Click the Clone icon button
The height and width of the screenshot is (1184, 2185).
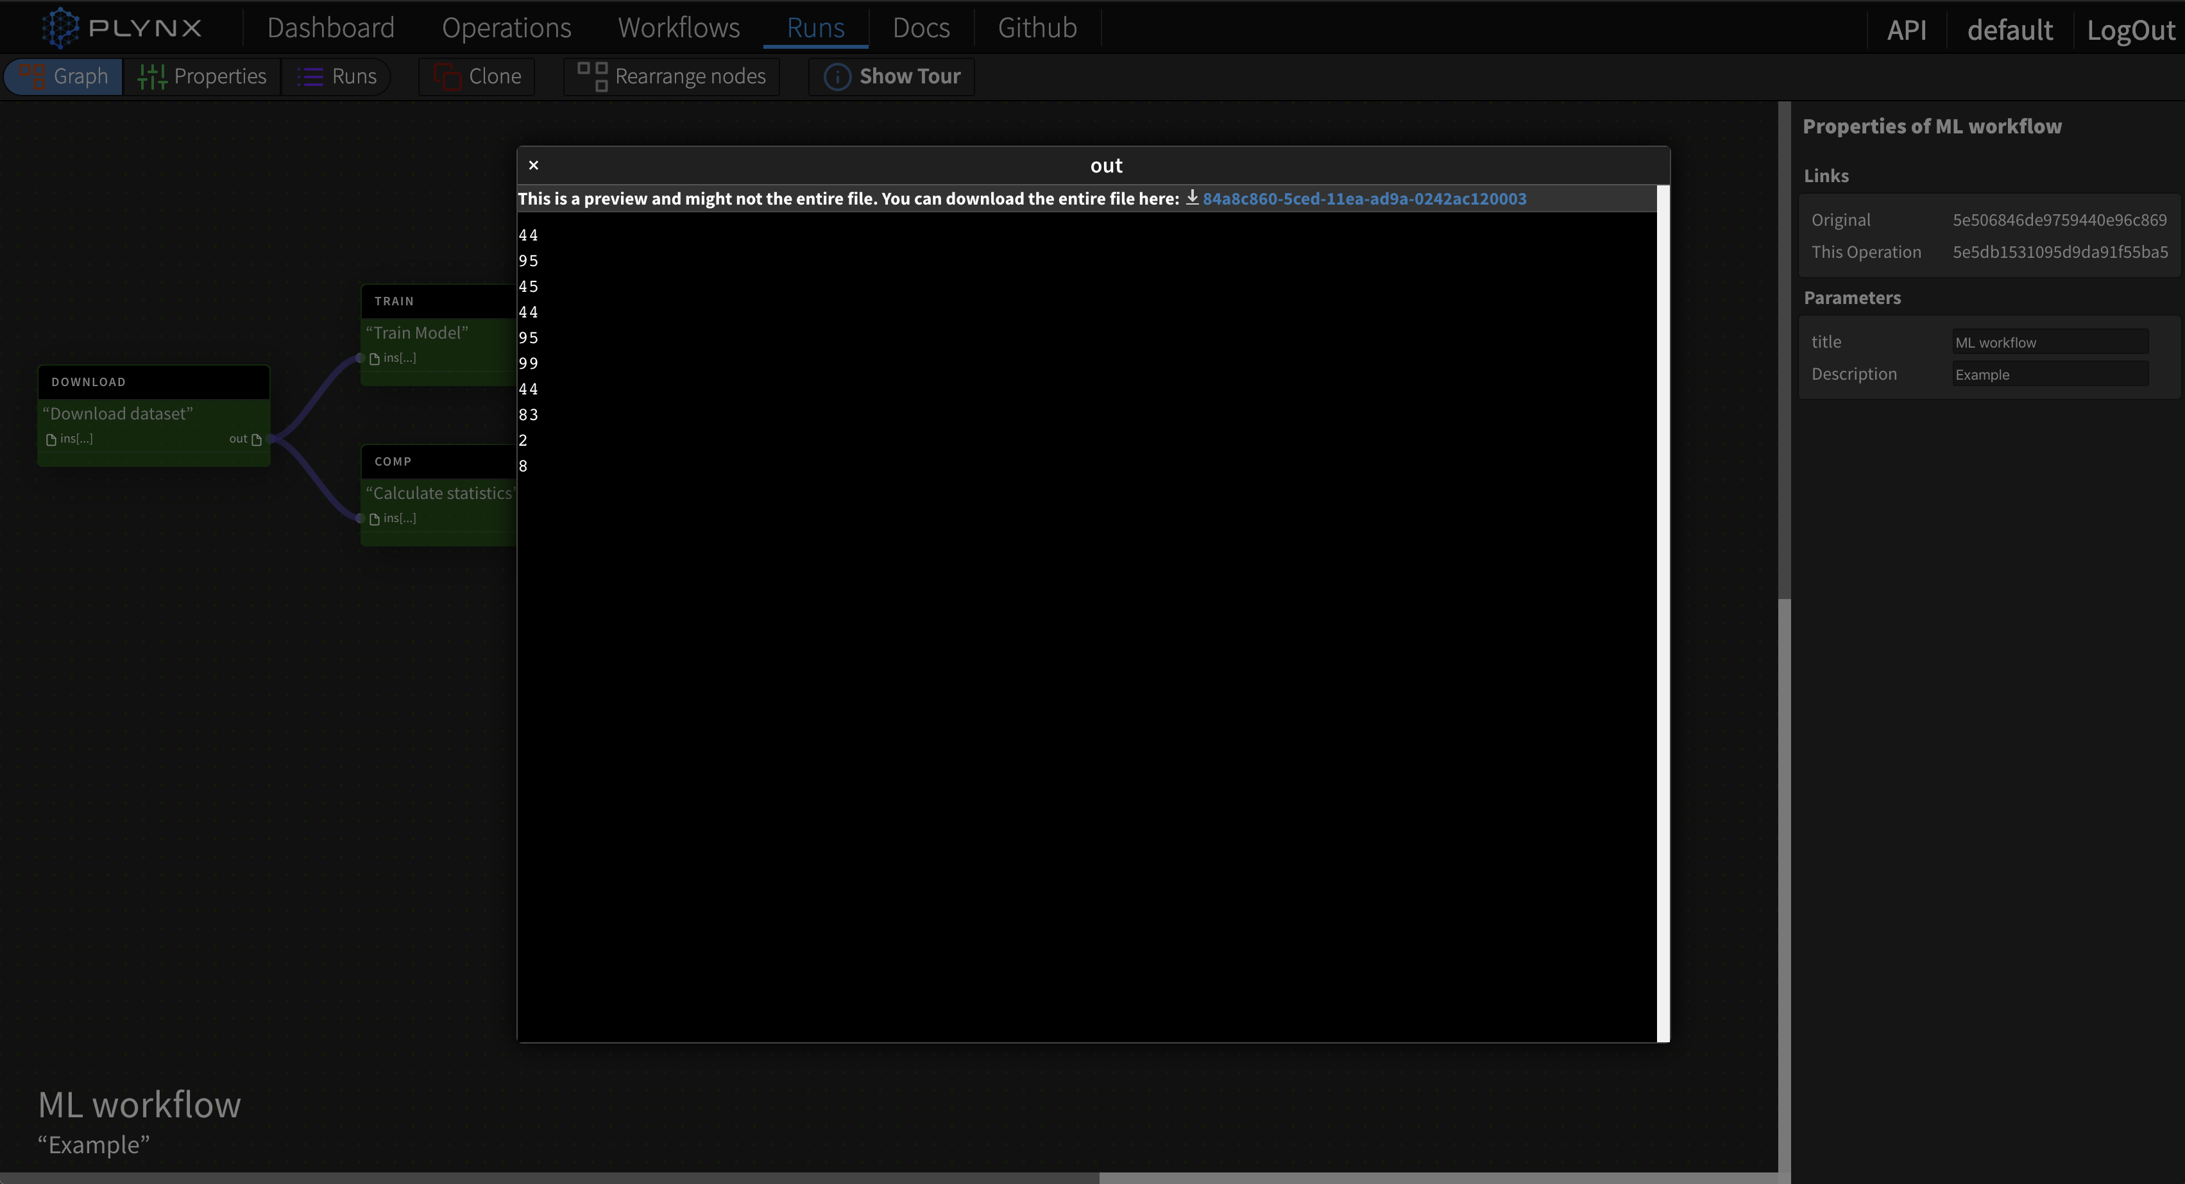tap(447, 76)
